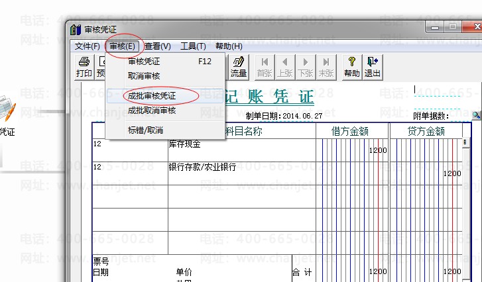Click the magnifier lookup icon near 附单据数

476,115
